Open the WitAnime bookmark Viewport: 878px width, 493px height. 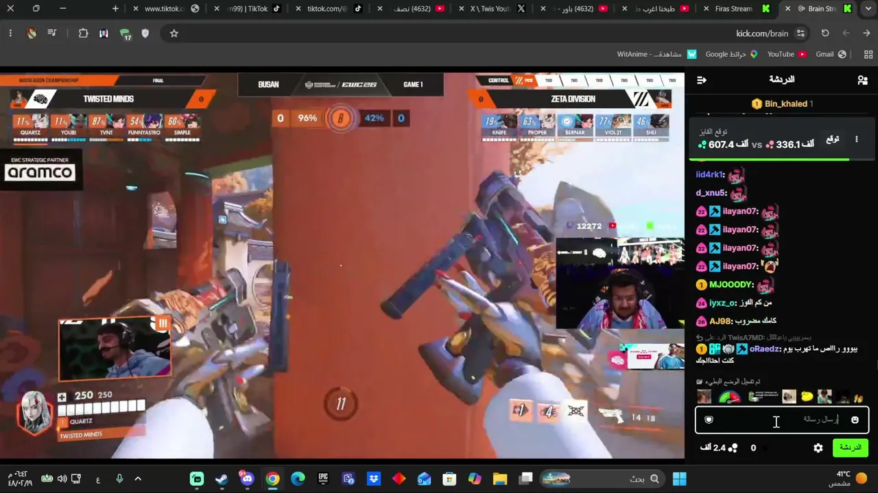click(x=656, y=54)
